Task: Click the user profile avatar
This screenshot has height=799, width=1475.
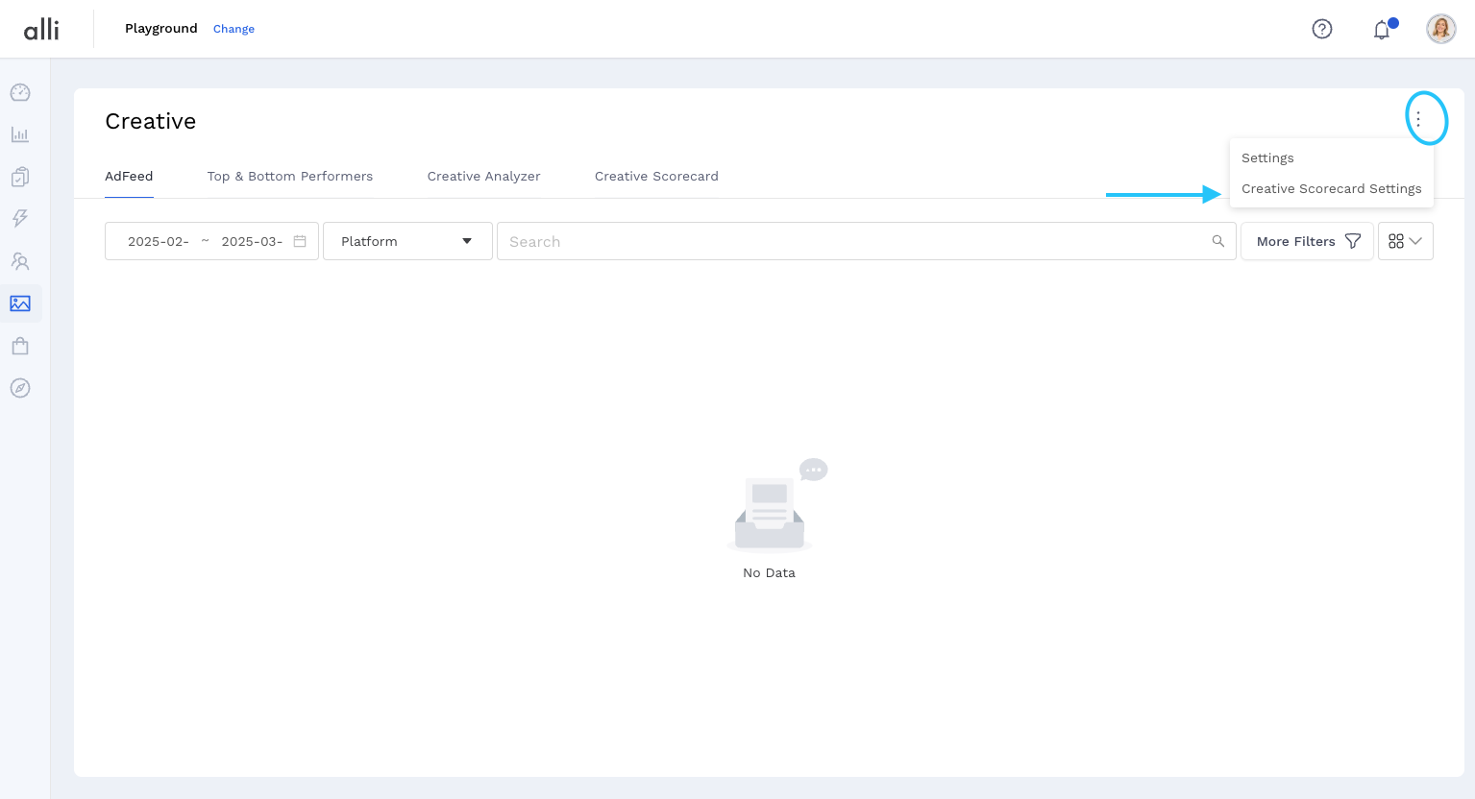Action: pyautogui.click(x=1440, y=29)
